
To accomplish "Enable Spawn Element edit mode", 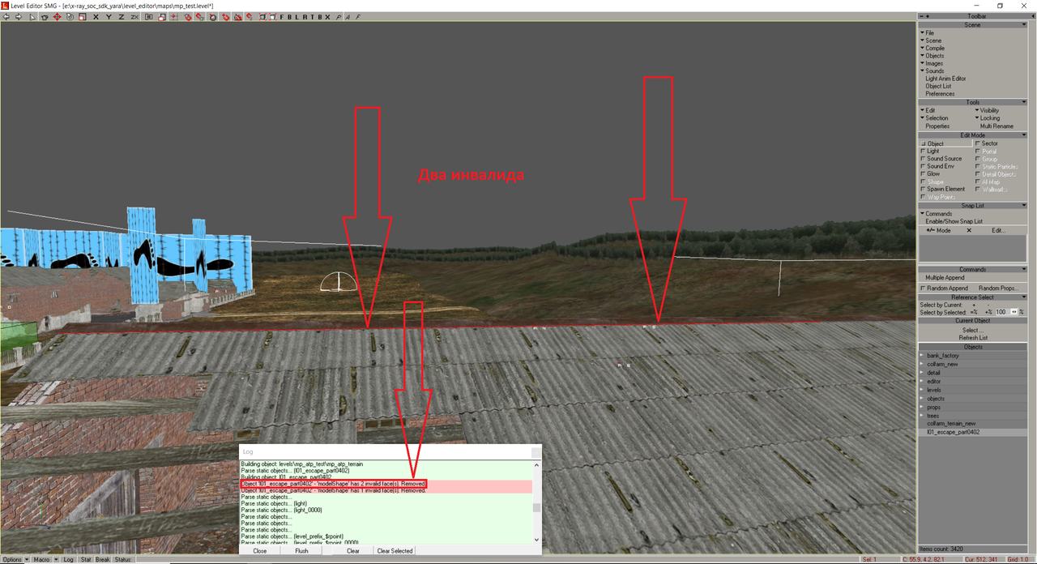I will pyautogui.click(x=924, y=189).
